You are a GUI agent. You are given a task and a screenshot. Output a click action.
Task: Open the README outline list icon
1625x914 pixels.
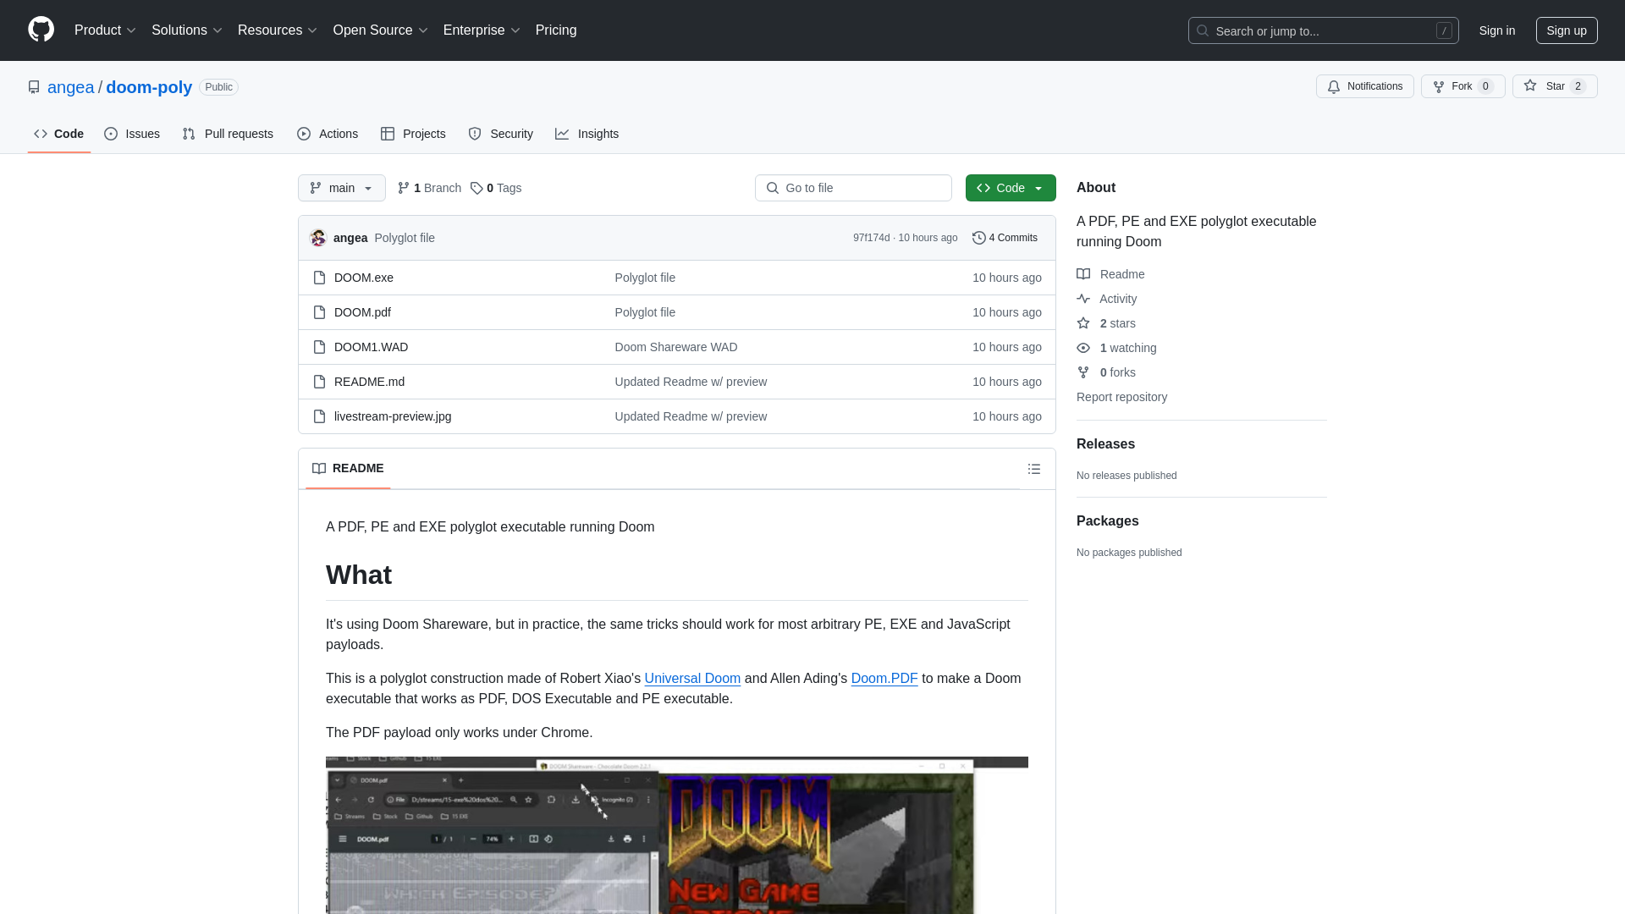1034,469
